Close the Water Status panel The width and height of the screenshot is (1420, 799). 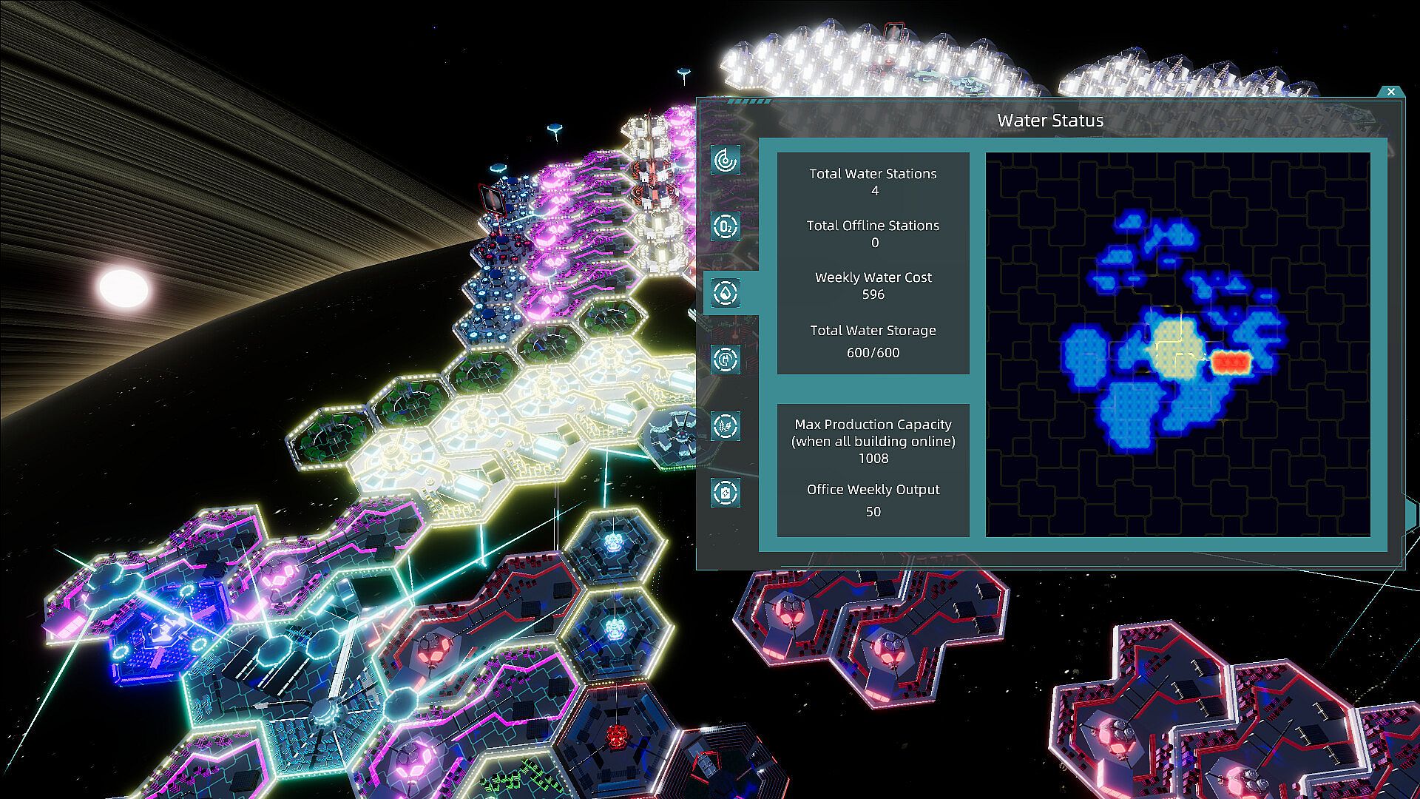(1390, 92)
